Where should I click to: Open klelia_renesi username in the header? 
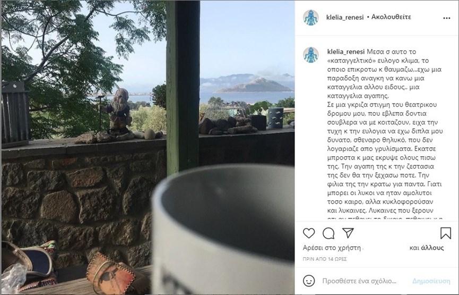(345, 18)
